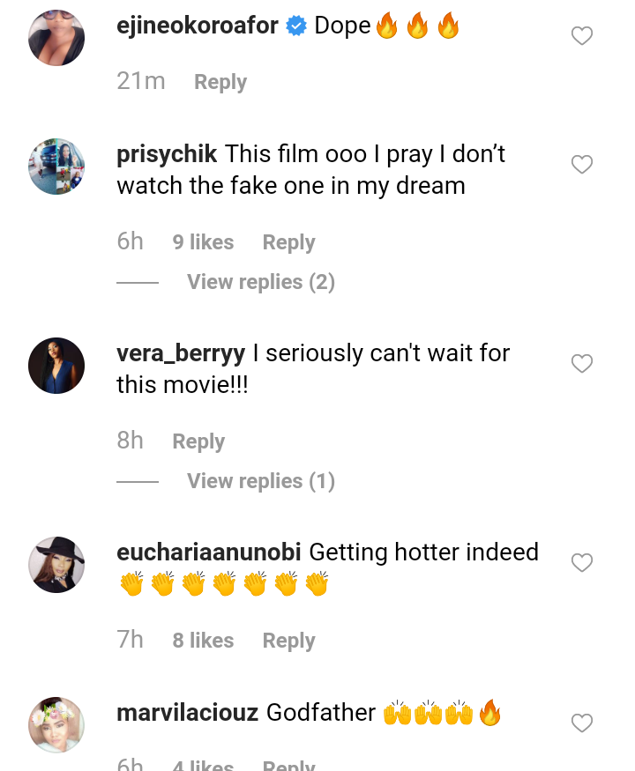This screenshot has height=771, width=635.
Task: Show the 1 reply under vera_berryy
Action: pos(260,481)
